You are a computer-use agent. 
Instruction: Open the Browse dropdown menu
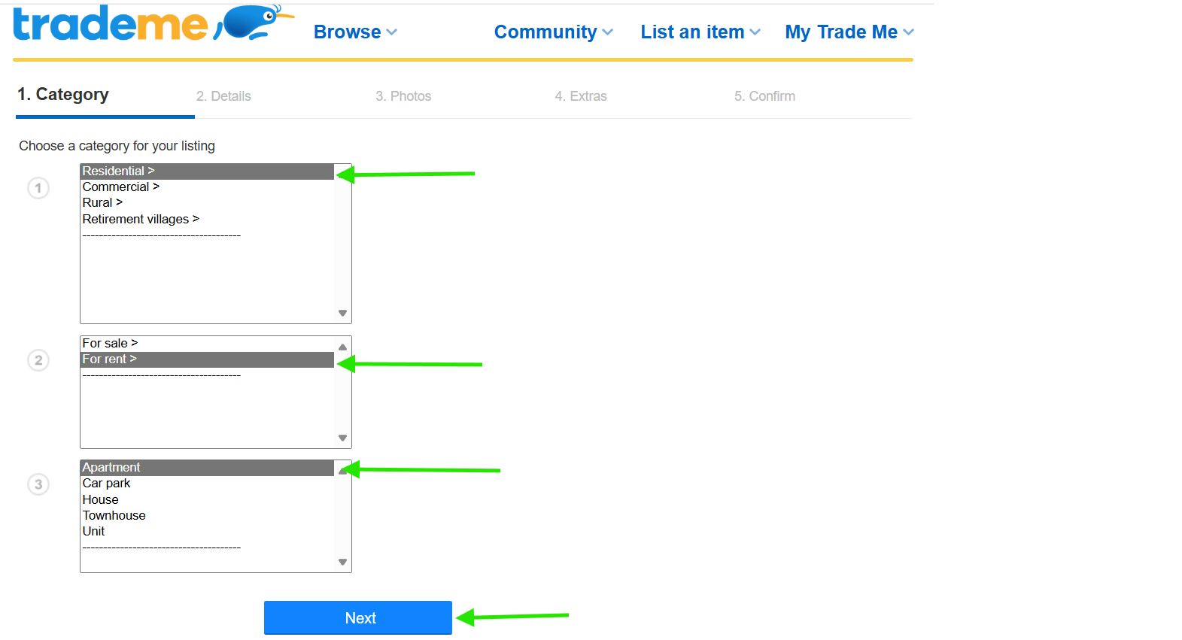pyautogui.click(x=355, y=32)
